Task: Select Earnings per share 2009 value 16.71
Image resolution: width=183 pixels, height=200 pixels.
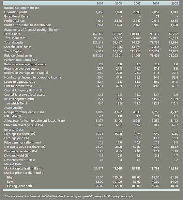Action: point(100,134)
